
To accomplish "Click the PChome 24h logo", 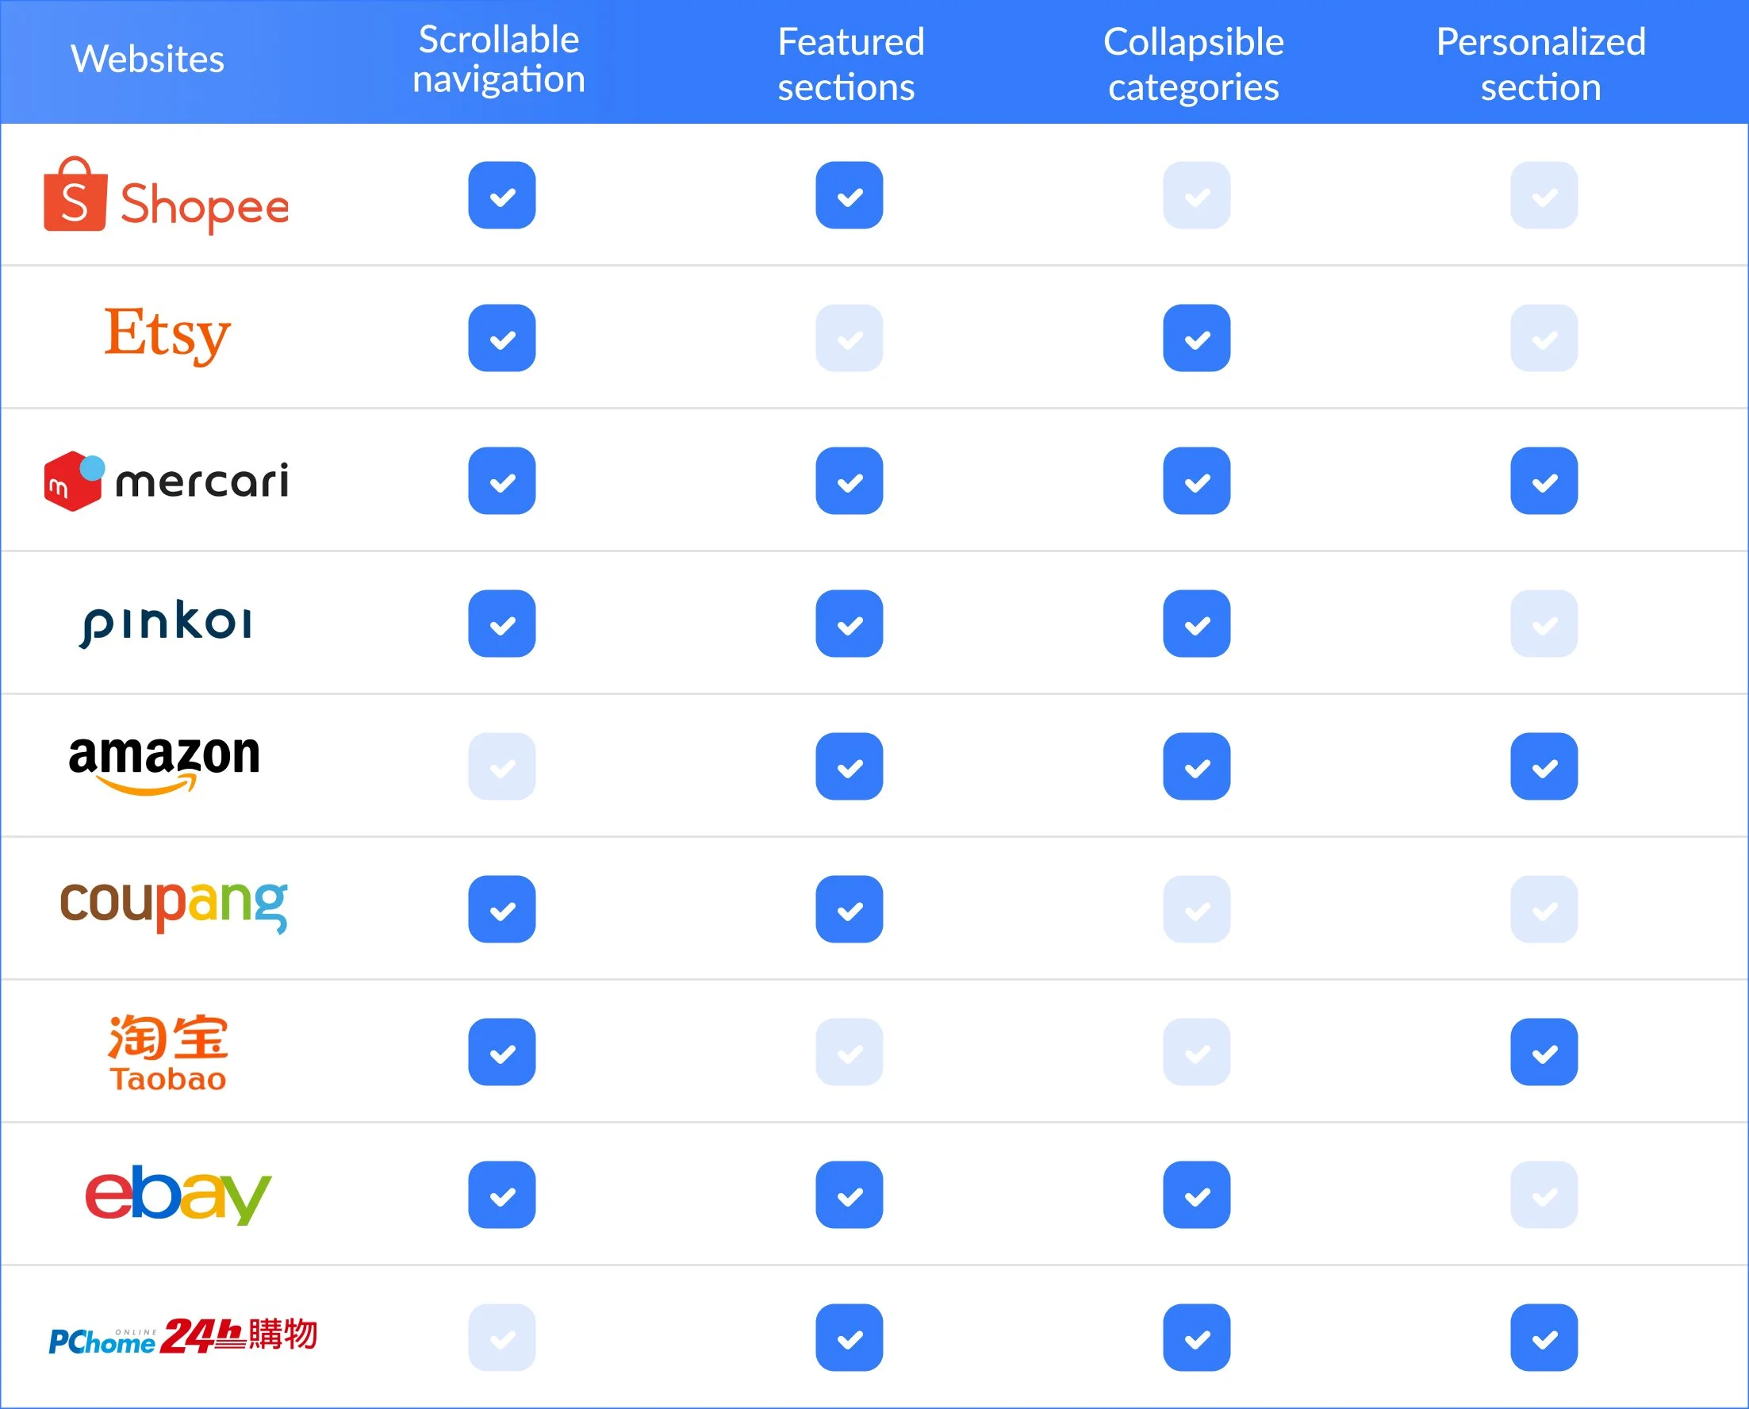I will pos(182,1337).
